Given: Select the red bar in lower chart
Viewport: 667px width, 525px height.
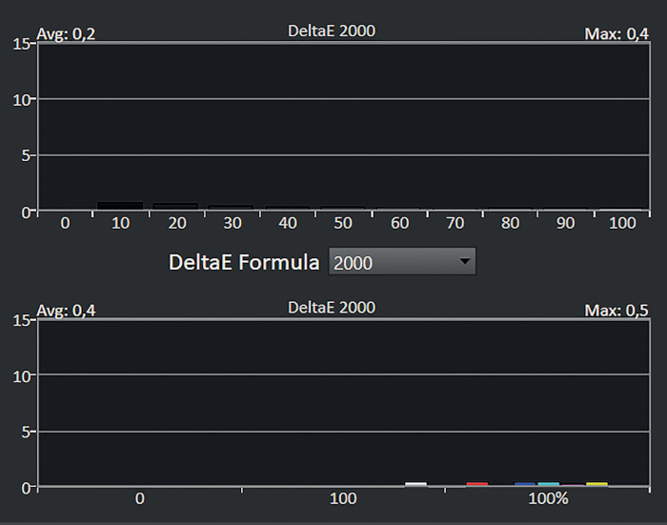Looking at the screenshot, I should (477, 484).
